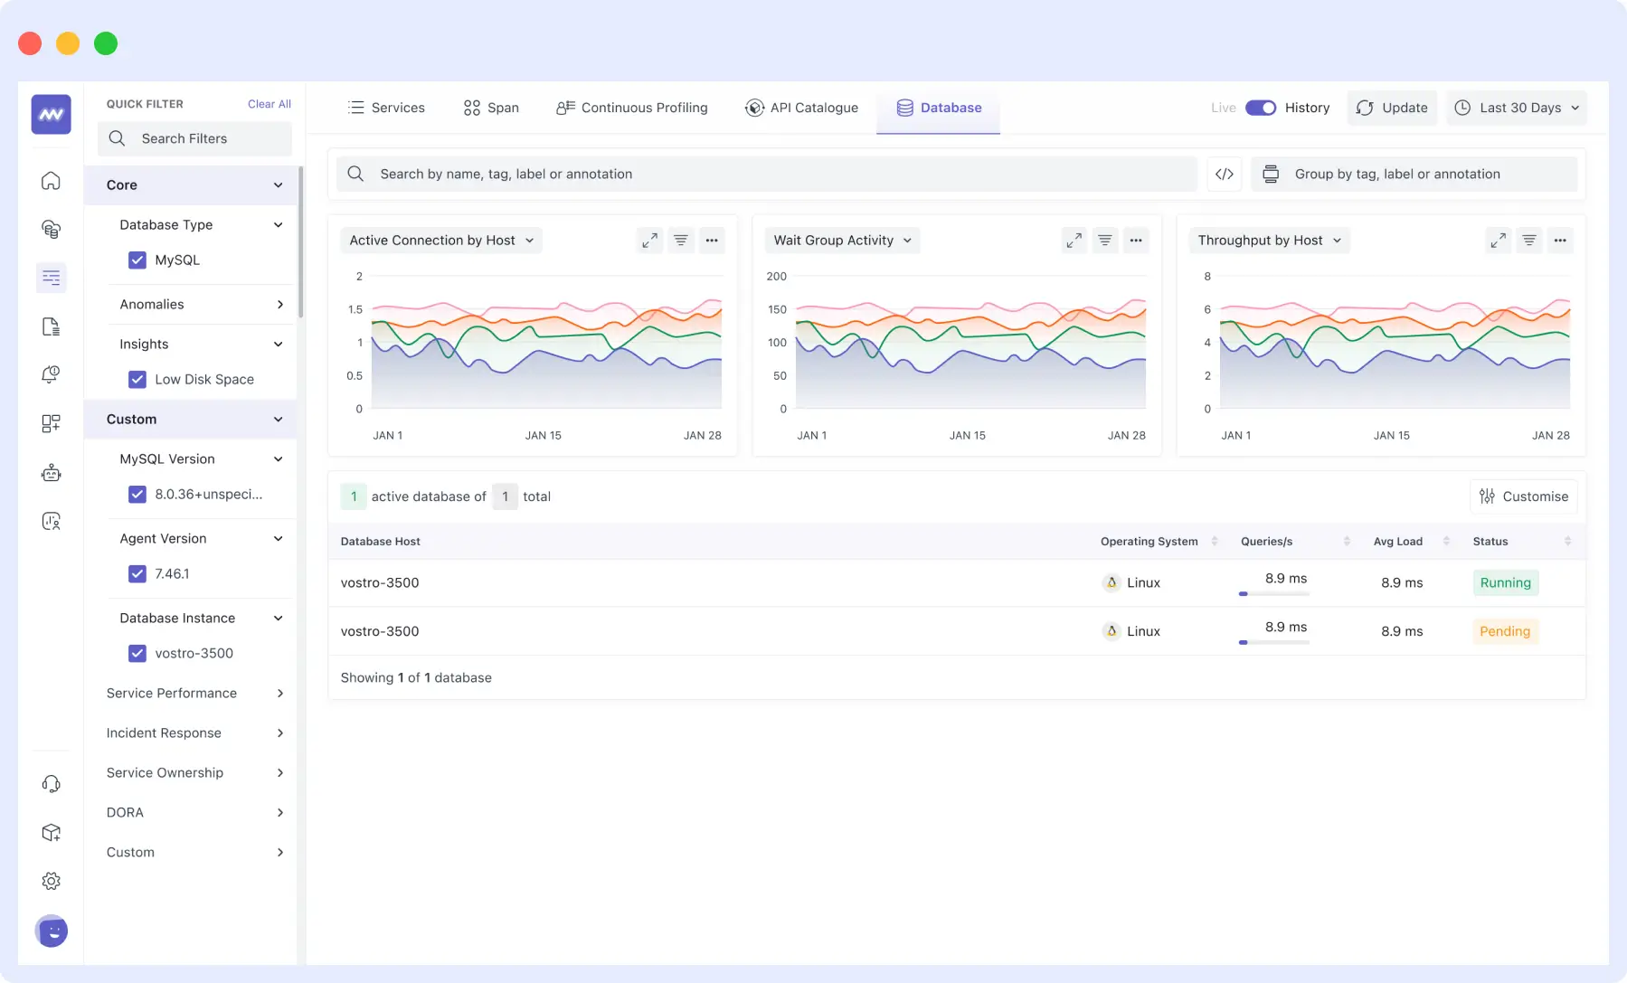
Task: Switch to the Continuous Profiling tab
Action: 631,108
